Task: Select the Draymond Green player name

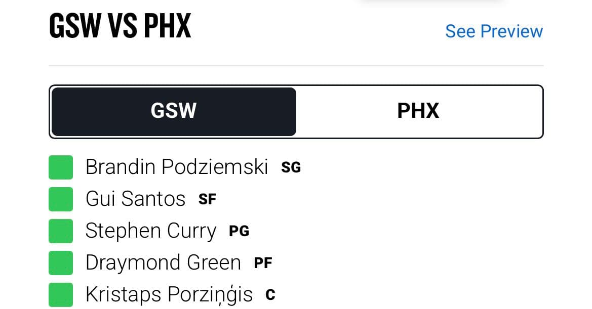Action: (163, 262)
